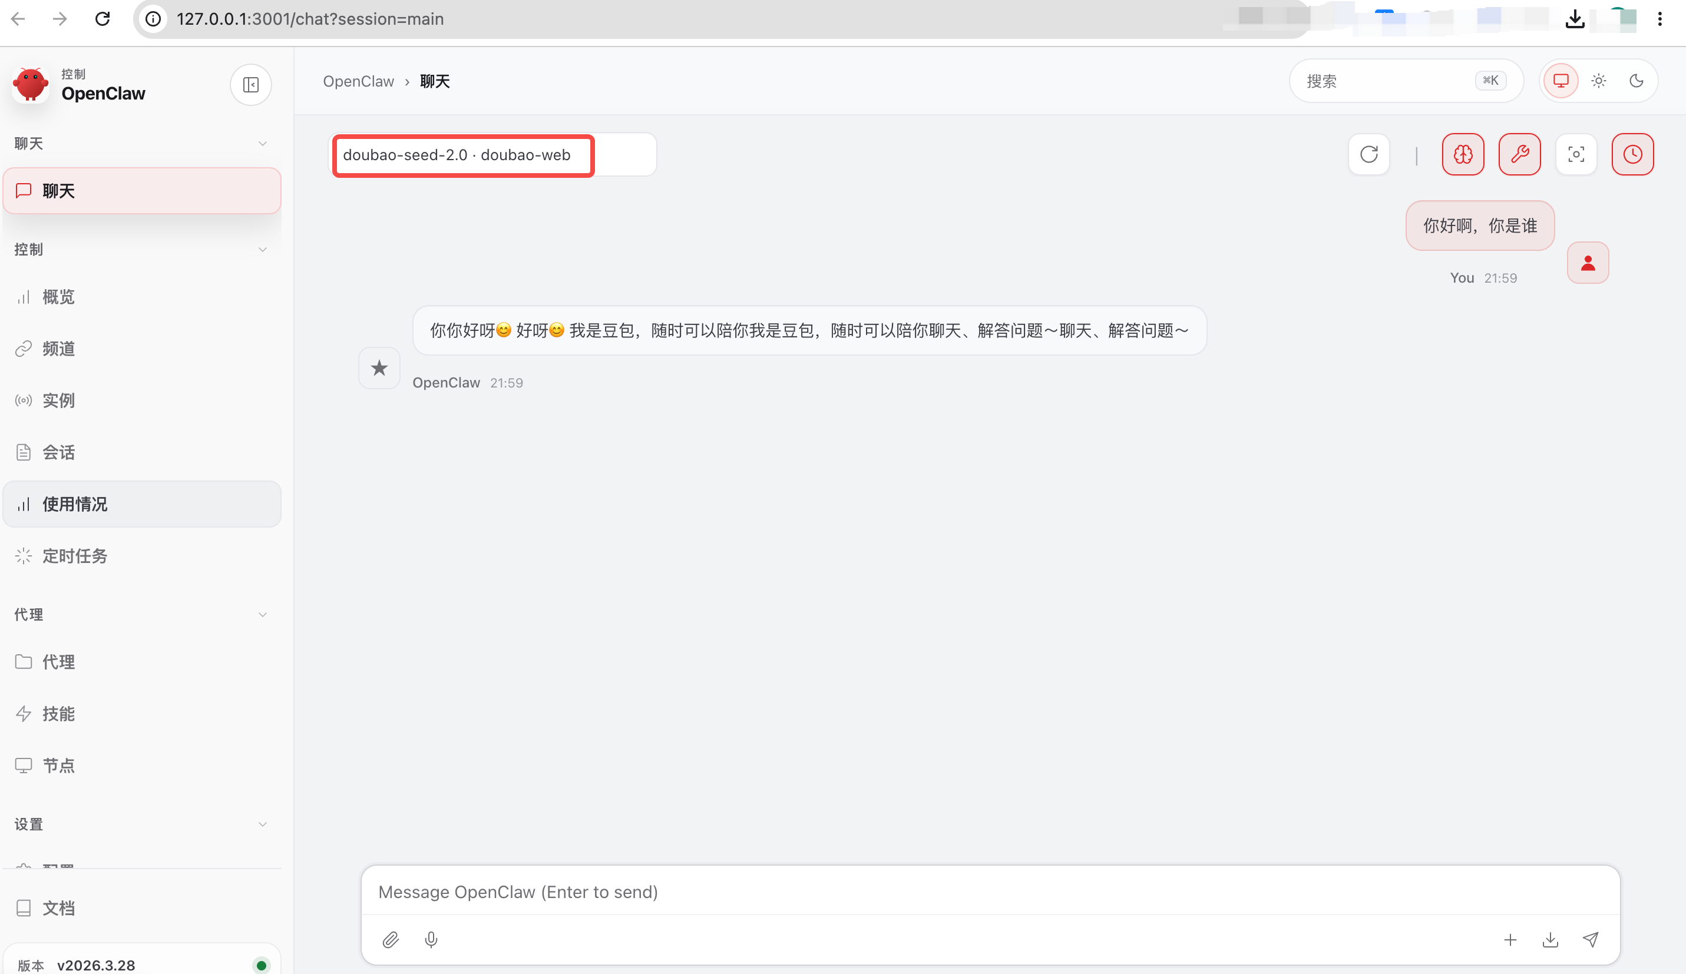The image size is (1686, 974).
Task: Select system theme with the monitor icon
Action: point(1561,81)
